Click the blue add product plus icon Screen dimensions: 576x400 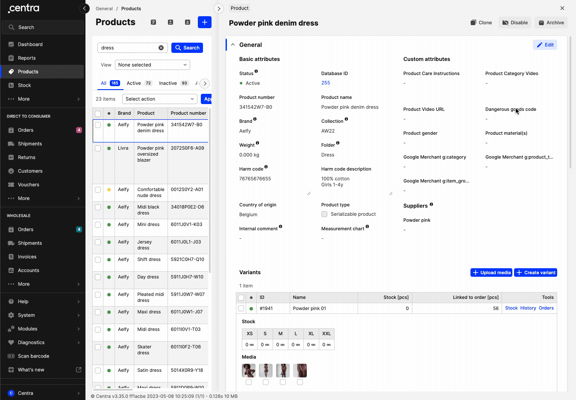point(204,22)
